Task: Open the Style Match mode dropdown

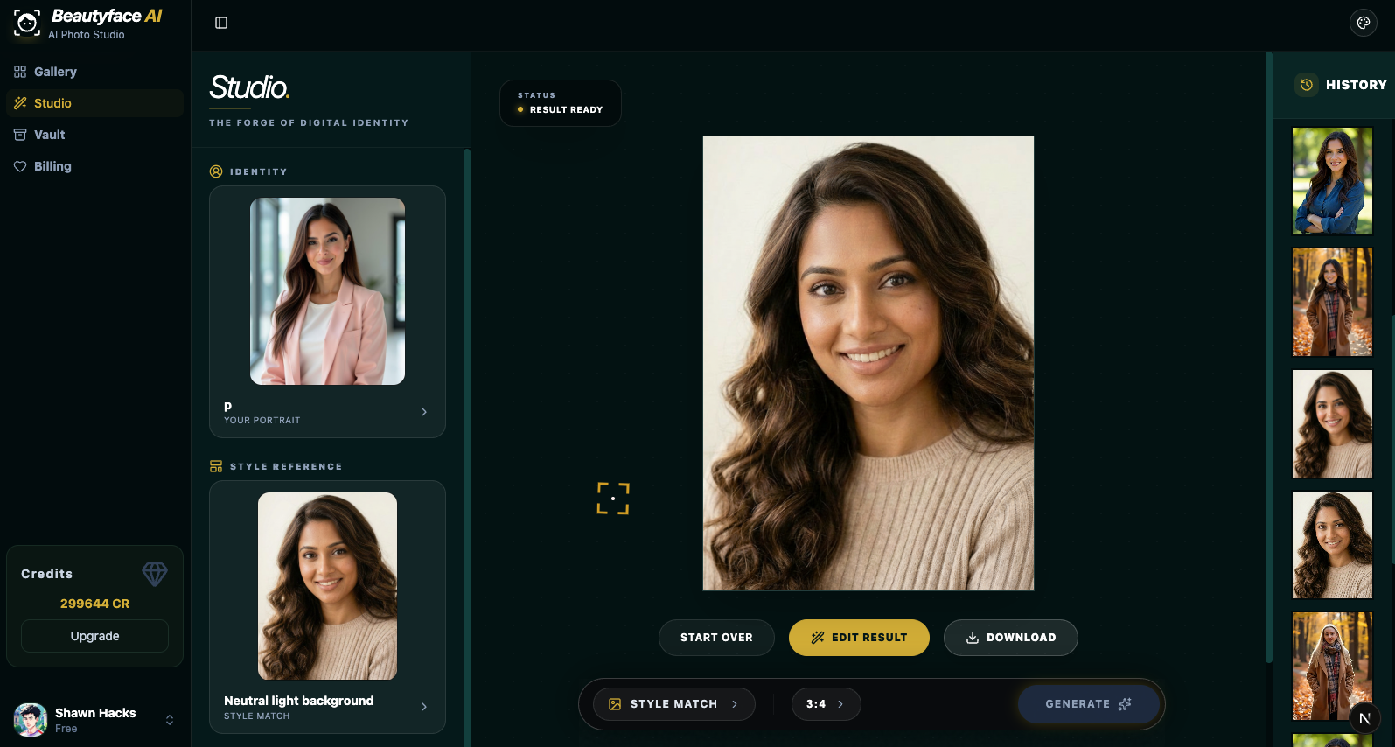Action: pyautogui.click(x=673, y=704)
